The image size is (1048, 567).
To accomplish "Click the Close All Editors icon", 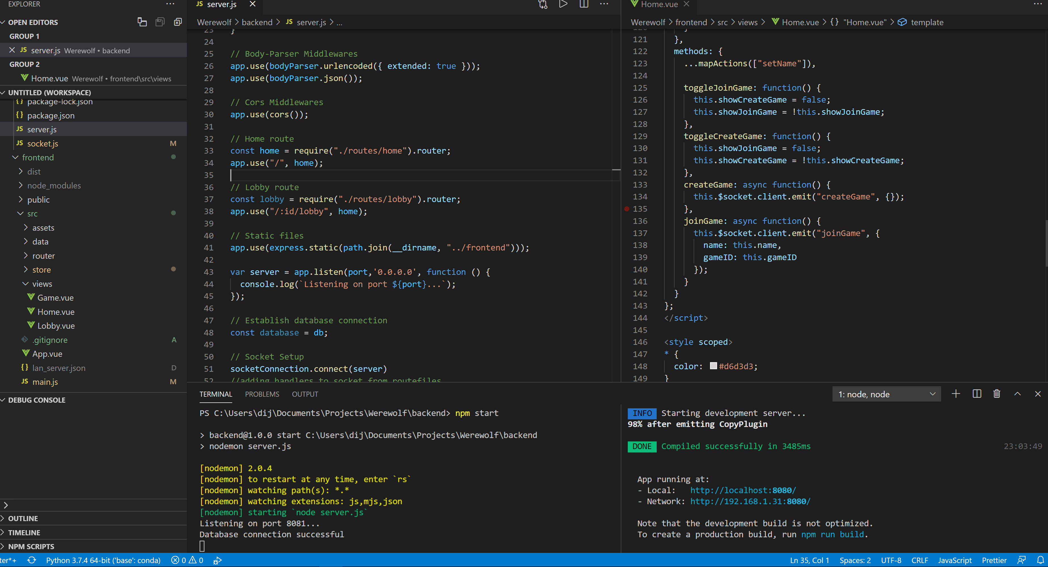I will [178, 22].
